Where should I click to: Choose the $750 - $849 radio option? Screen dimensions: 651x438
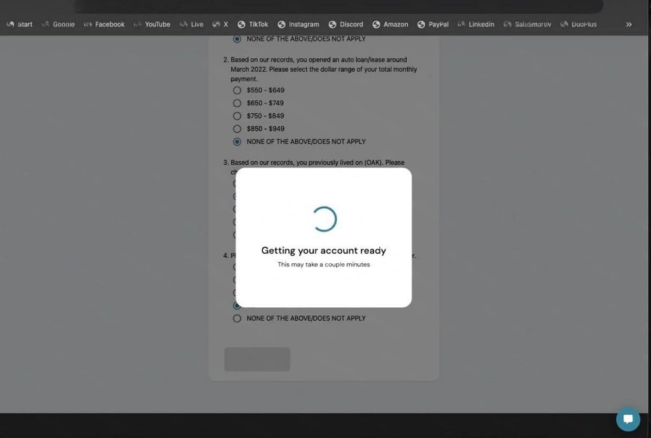237,116
